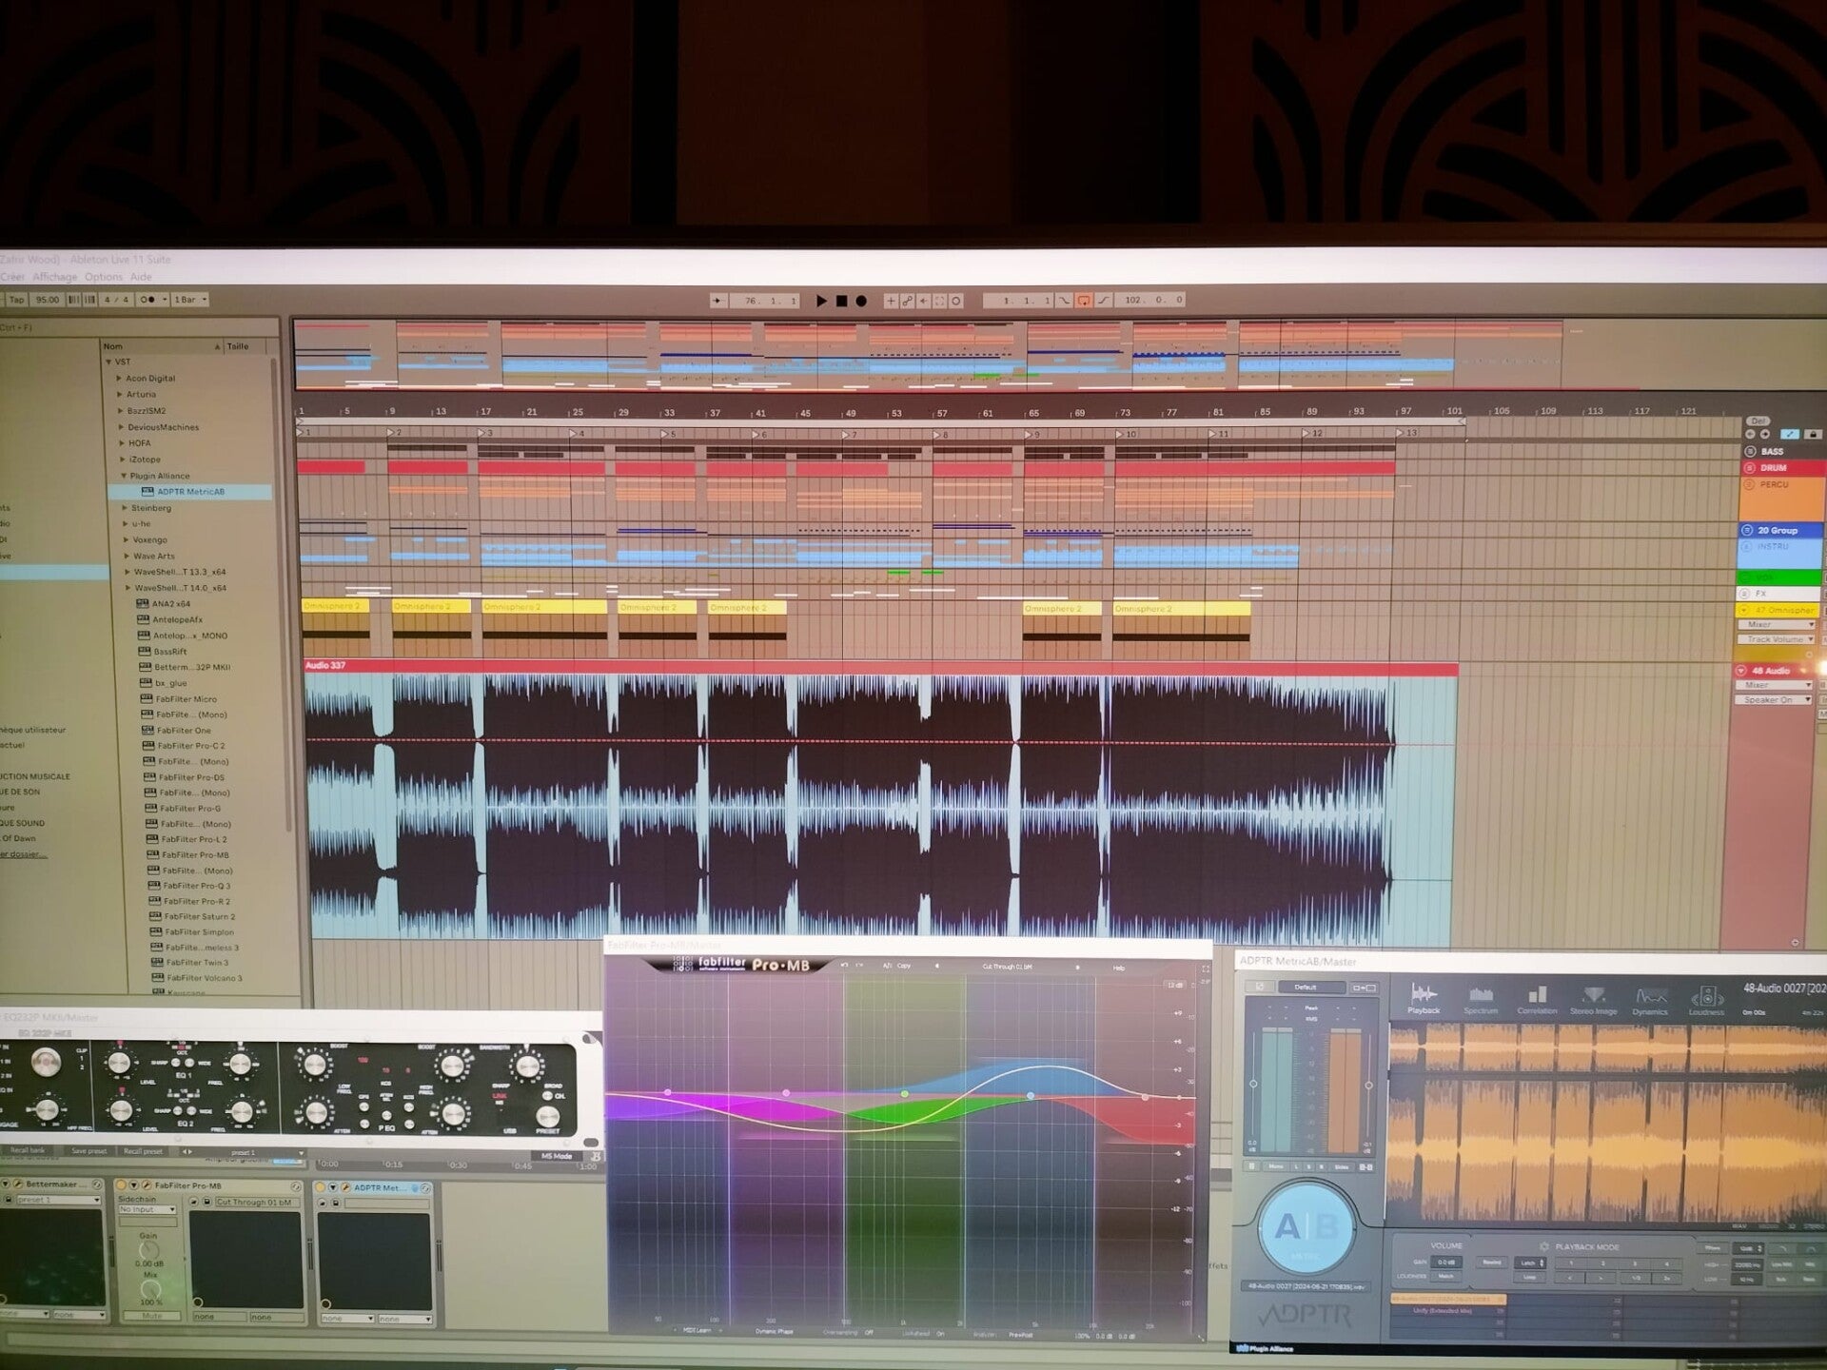Open the Playback tab in MetricAB
The height and width of the screenshot is (1370, 1827).
tap(1424, 999)
